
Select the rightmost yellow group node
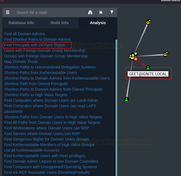165,54
